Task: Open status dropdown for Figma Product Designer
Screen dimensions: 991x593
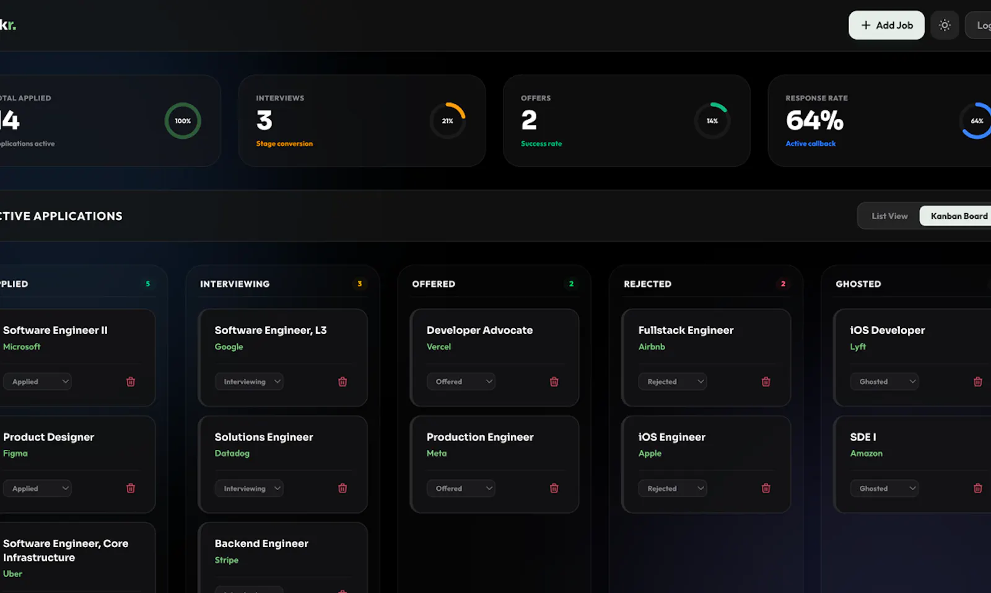Action: pyautogui.click(x=37, y=488)
